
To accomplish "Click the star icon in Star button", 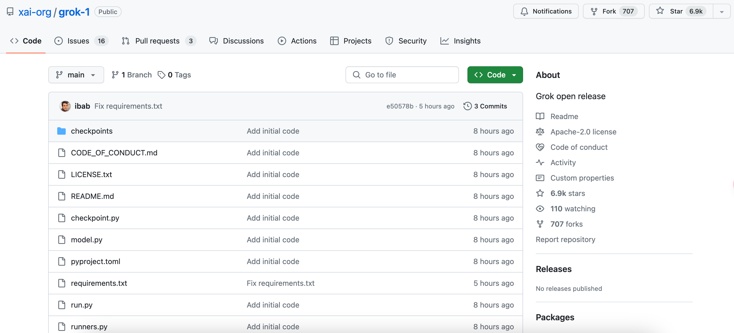I will [660, 11].
